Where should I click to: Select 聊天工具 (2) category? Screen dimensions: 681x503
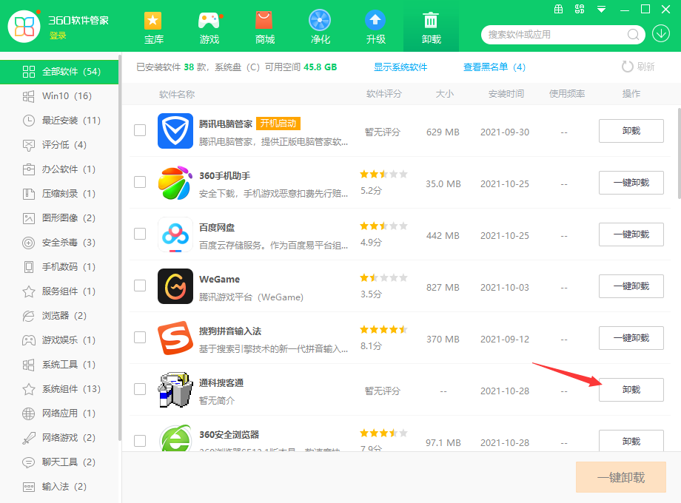[59, 462]
